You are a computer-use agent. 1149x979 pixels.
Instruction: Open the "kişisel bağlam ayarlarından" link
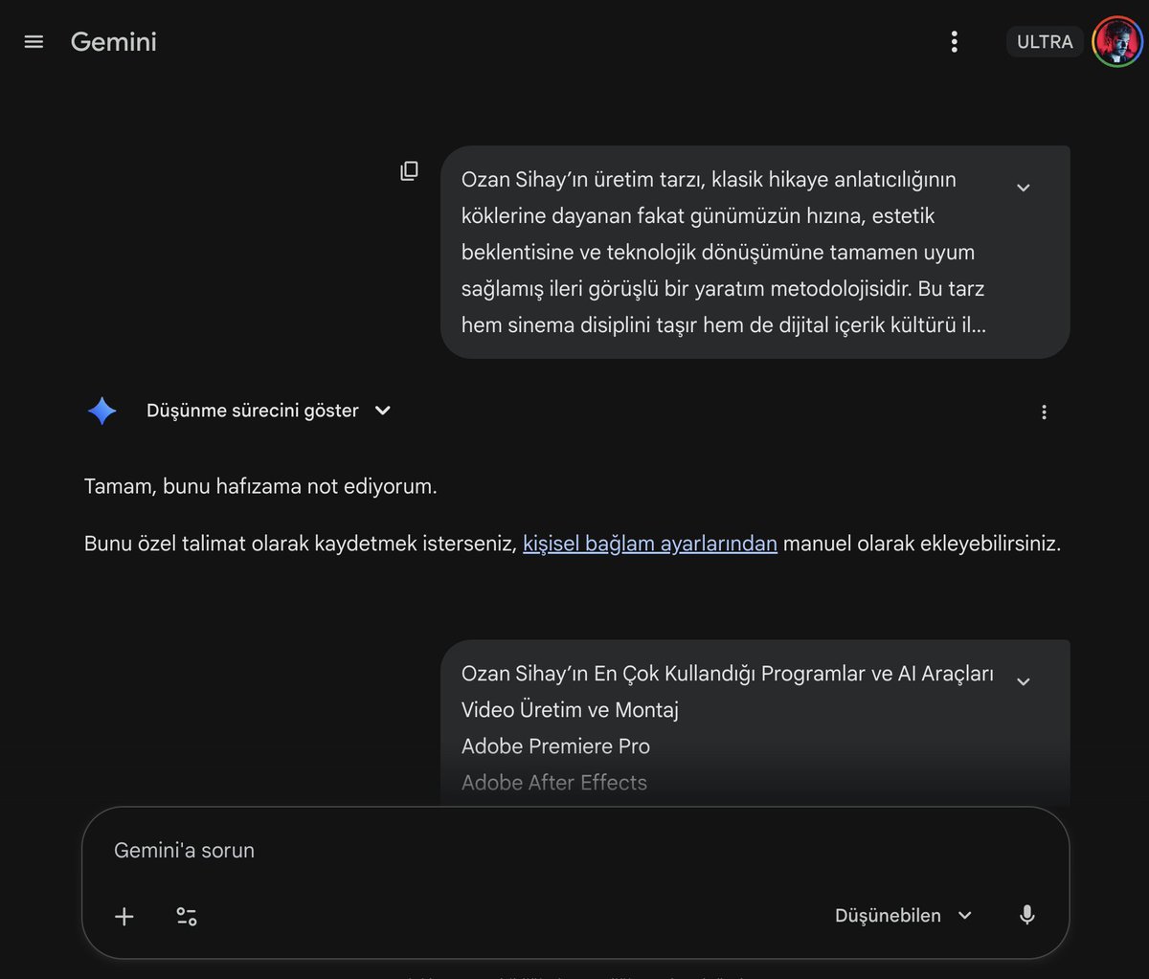point(649,544)
